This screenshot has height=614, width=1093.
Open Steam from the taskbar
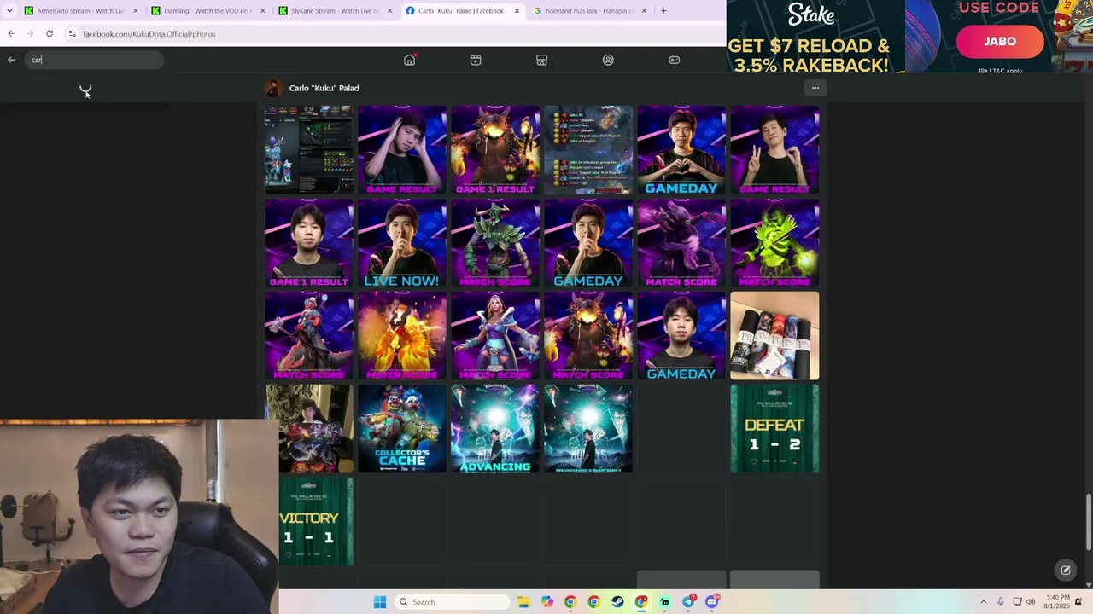617,602
